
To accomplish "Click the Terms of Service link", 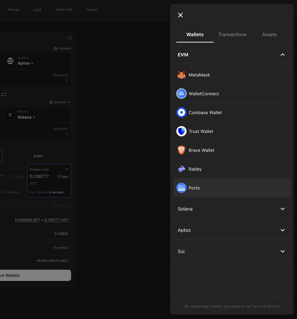I will (266, 306).
